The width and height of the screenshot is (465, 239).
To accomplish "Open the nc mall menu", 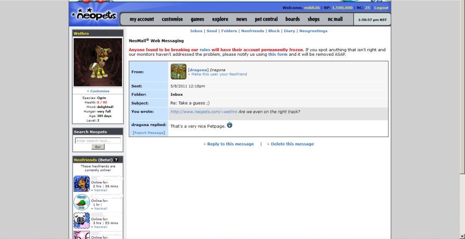I will coord(335,19).
